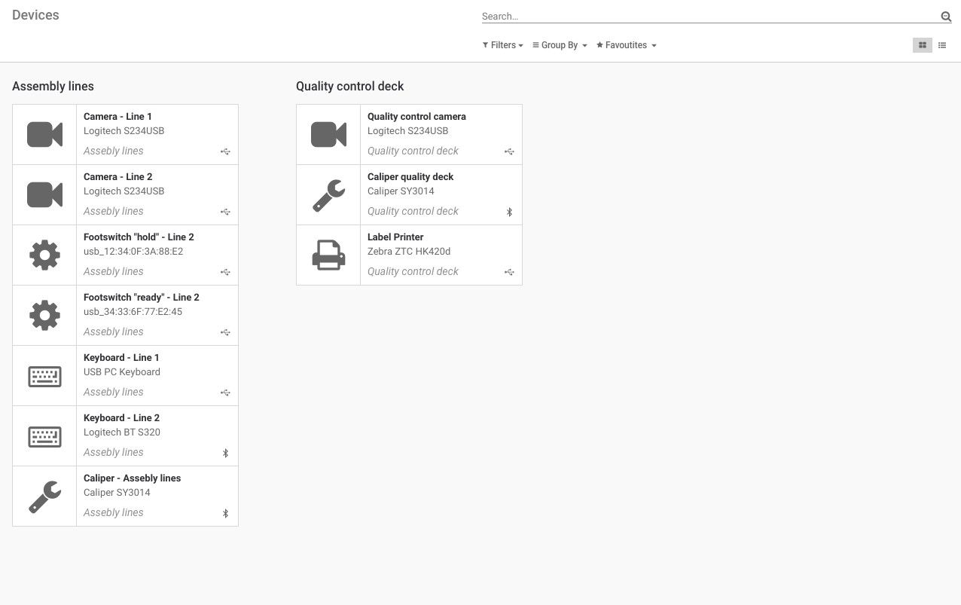961x605 pixels.
Task: Click the gear icon for Footswitch "hold" - Line 2
Action: [x=44, y=255]
